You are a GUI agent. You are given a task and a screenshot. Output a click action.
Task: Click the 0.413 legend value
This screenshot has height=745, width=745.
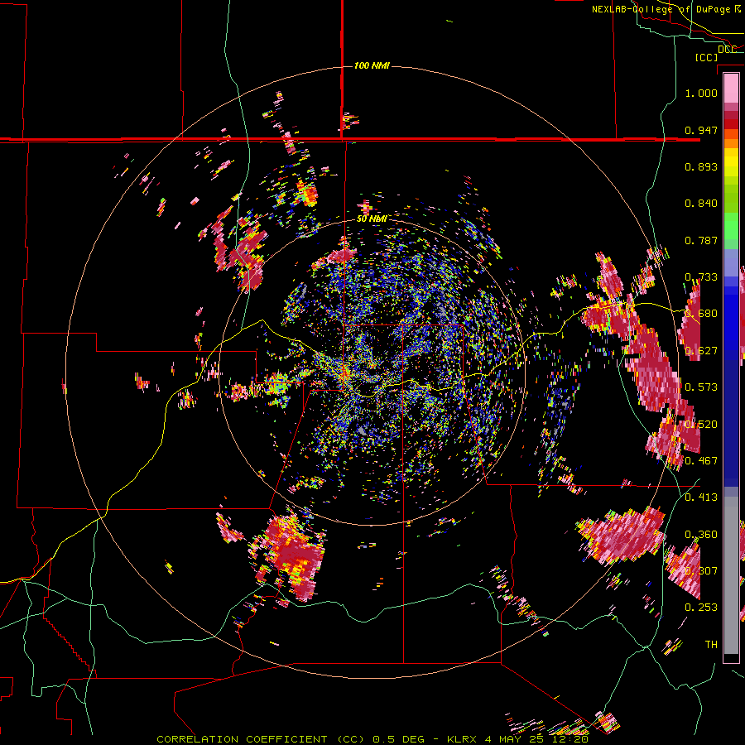pyautogui.click(x=701, y=497)
